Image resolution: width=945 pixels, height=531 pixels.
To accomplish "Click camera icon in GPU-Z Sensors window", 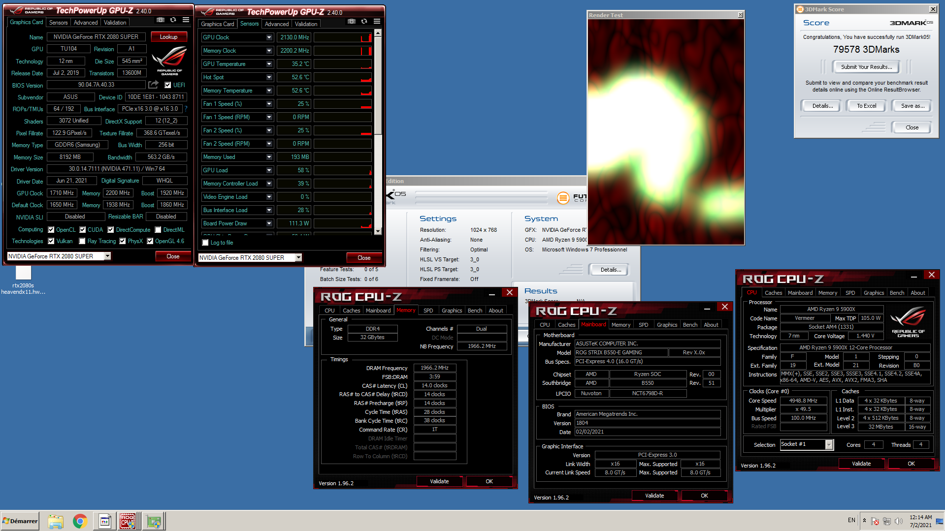I will tap(351, 22).
